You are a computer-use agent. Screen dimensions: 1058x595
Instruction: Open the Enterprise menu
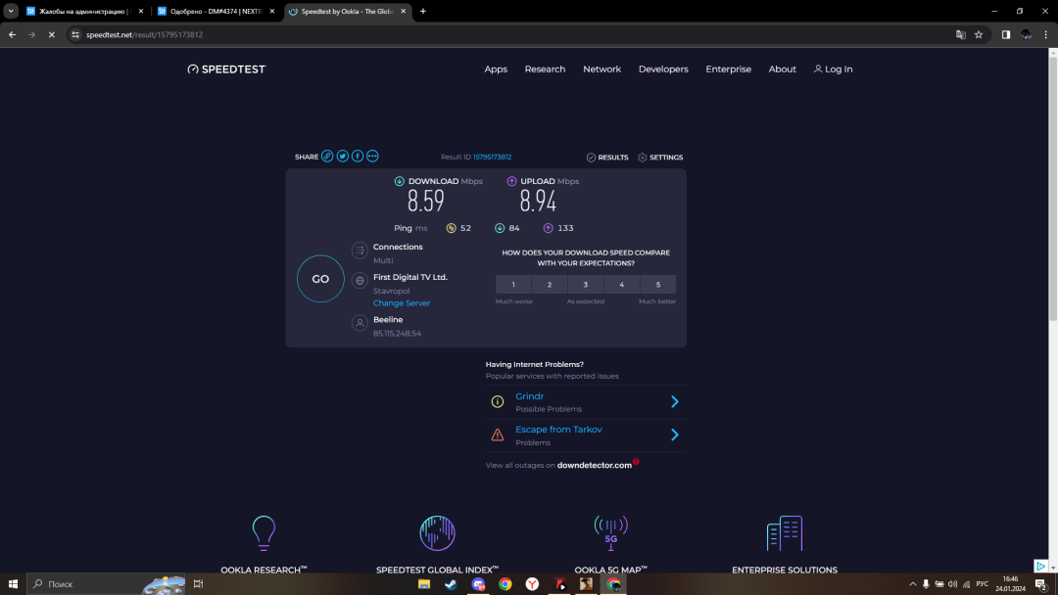pos(728,69)
